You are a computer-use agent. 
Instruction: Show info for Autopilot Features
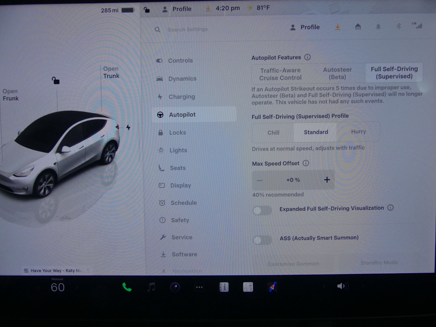coord(307,57)
